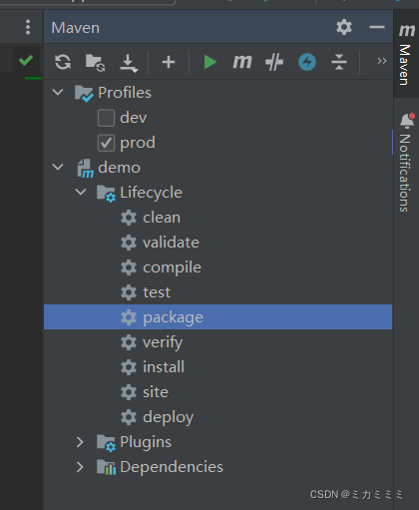The image size is (419, 510).
Task: Download sources and documentation icon
Action: [x=129, y=63]
